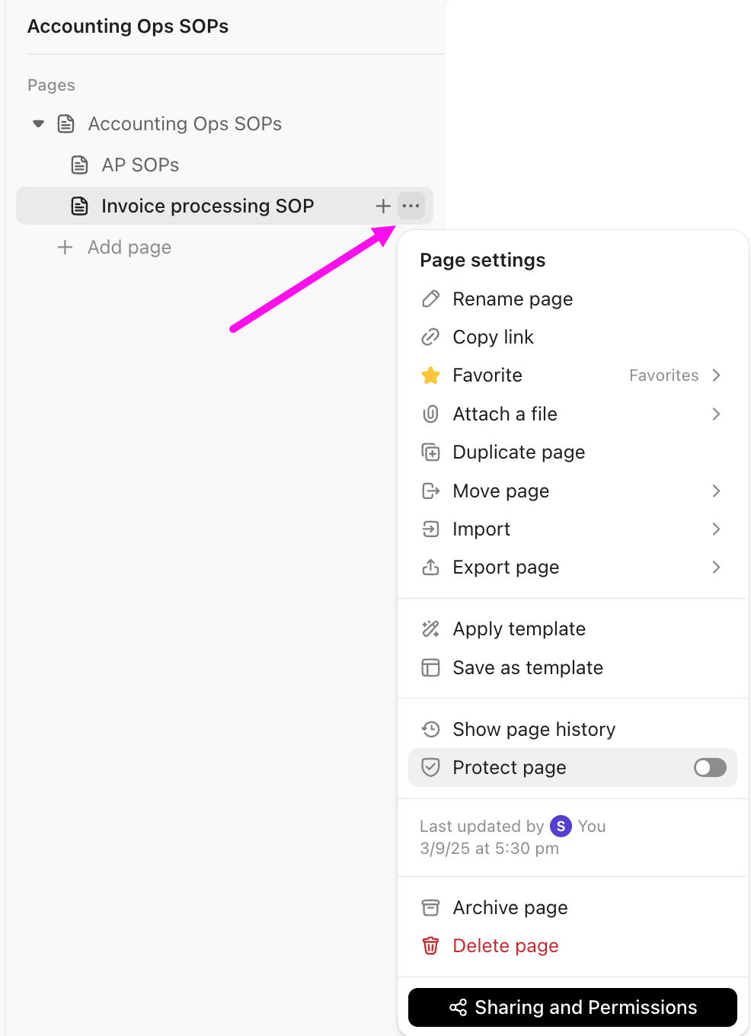Screen dimensions: 751x1036
Task: Select the Rename page pencil icon
Action: tap(431, 299)
